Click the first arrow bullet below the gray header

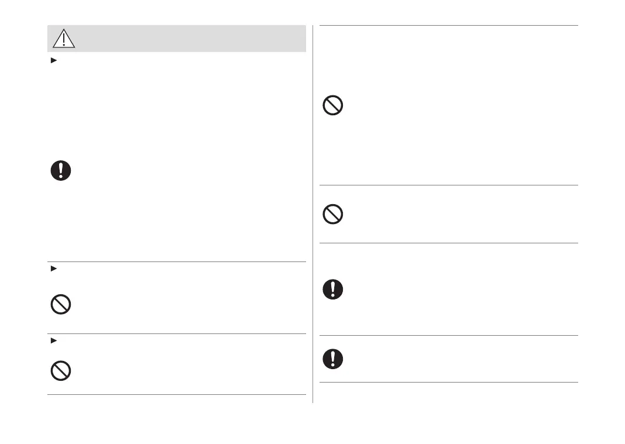click(53, 60)
